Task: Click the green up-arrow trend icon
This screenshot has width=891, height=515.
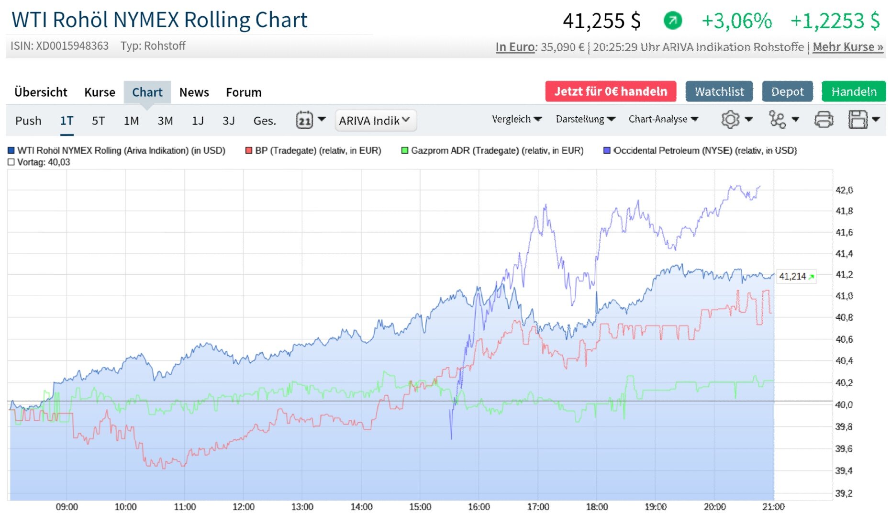Action: 672,21
